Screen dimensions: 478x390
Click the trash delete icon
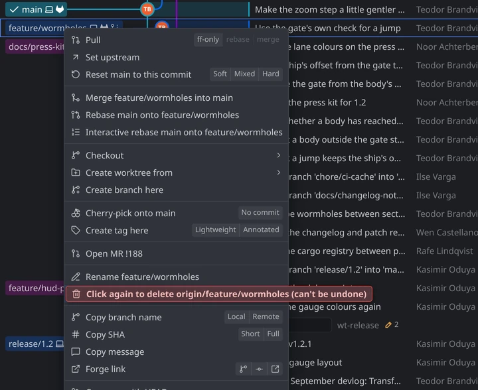(x=76, y=294)
